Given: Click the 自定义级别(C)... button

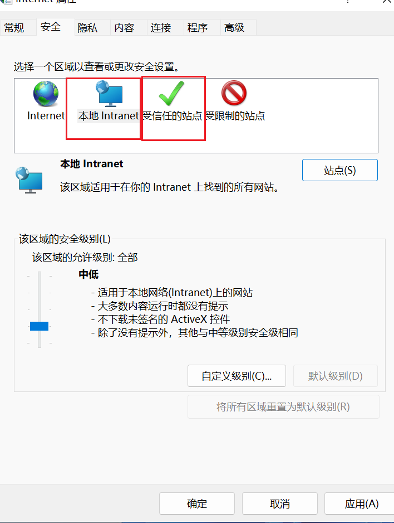Looking at the screenshot, I should (237, 376).
